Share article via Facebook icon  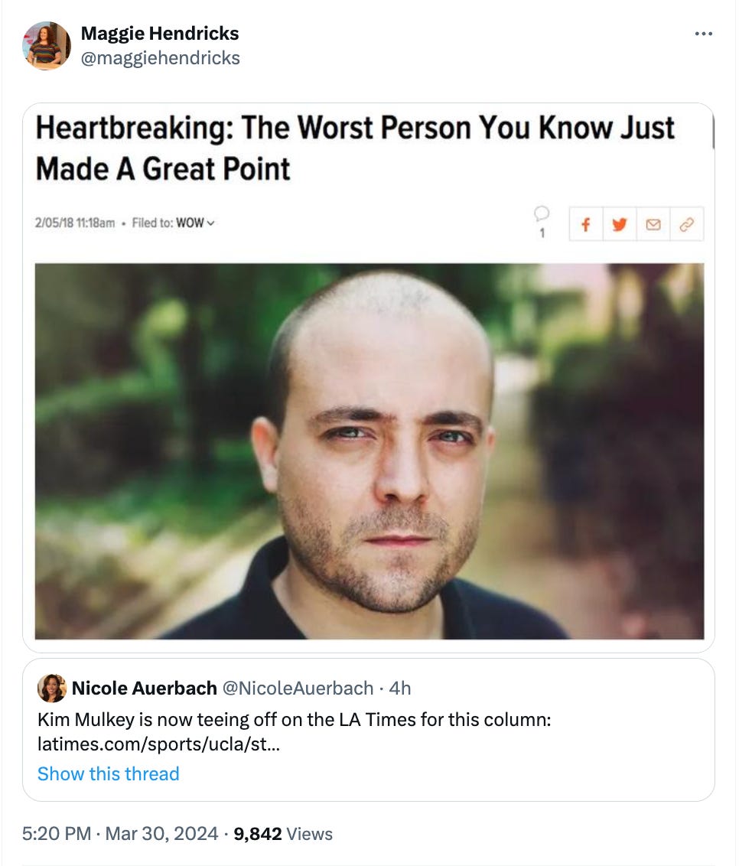[x=586, y=224]
